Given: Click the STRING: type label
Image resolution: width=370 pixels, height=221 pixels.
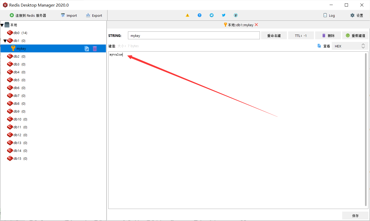Looking at the screenshot, I should tap(115, 36).
